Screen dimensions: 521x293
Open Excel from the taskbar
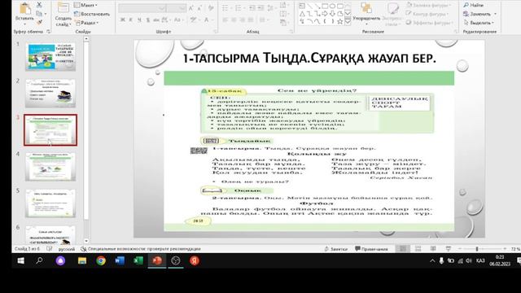point(138,260)
